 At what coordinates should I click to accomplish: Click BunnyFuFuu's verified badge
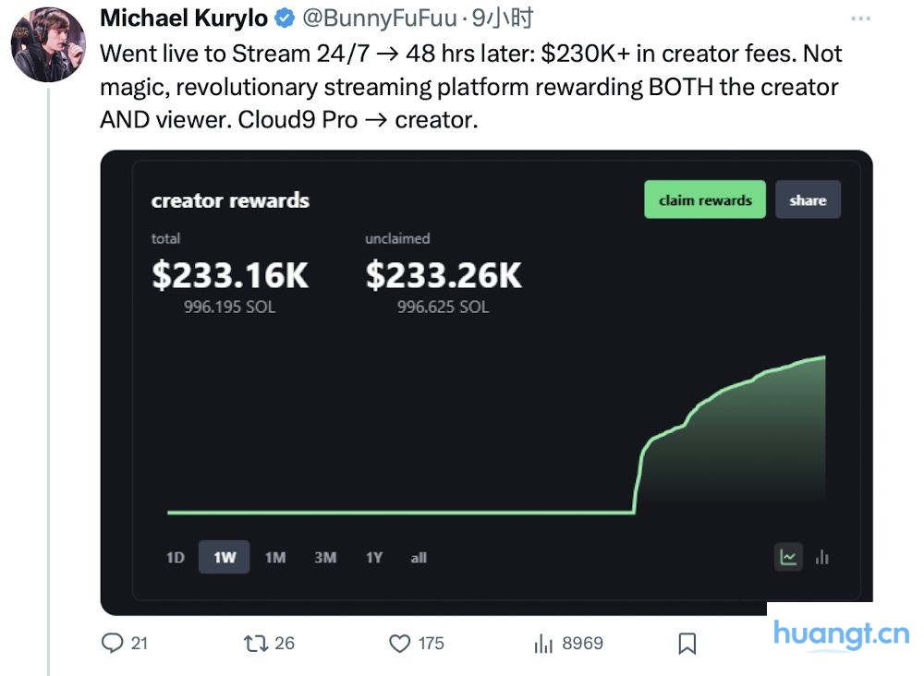(x=284, y=18)
